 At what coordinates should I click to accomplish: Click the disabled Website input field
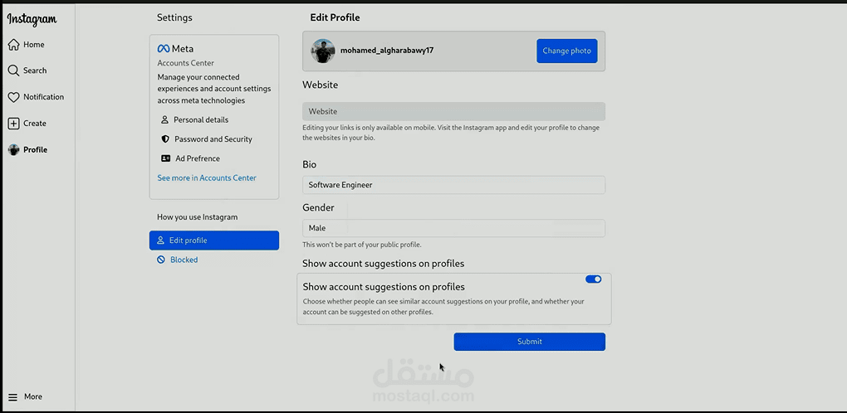tap(453, 112)
